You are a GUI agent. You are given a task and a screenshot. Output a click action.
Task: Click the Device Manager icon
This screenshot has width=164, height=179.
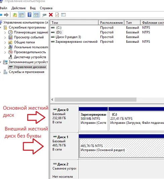pyautogui.click(x=10, y=57)
